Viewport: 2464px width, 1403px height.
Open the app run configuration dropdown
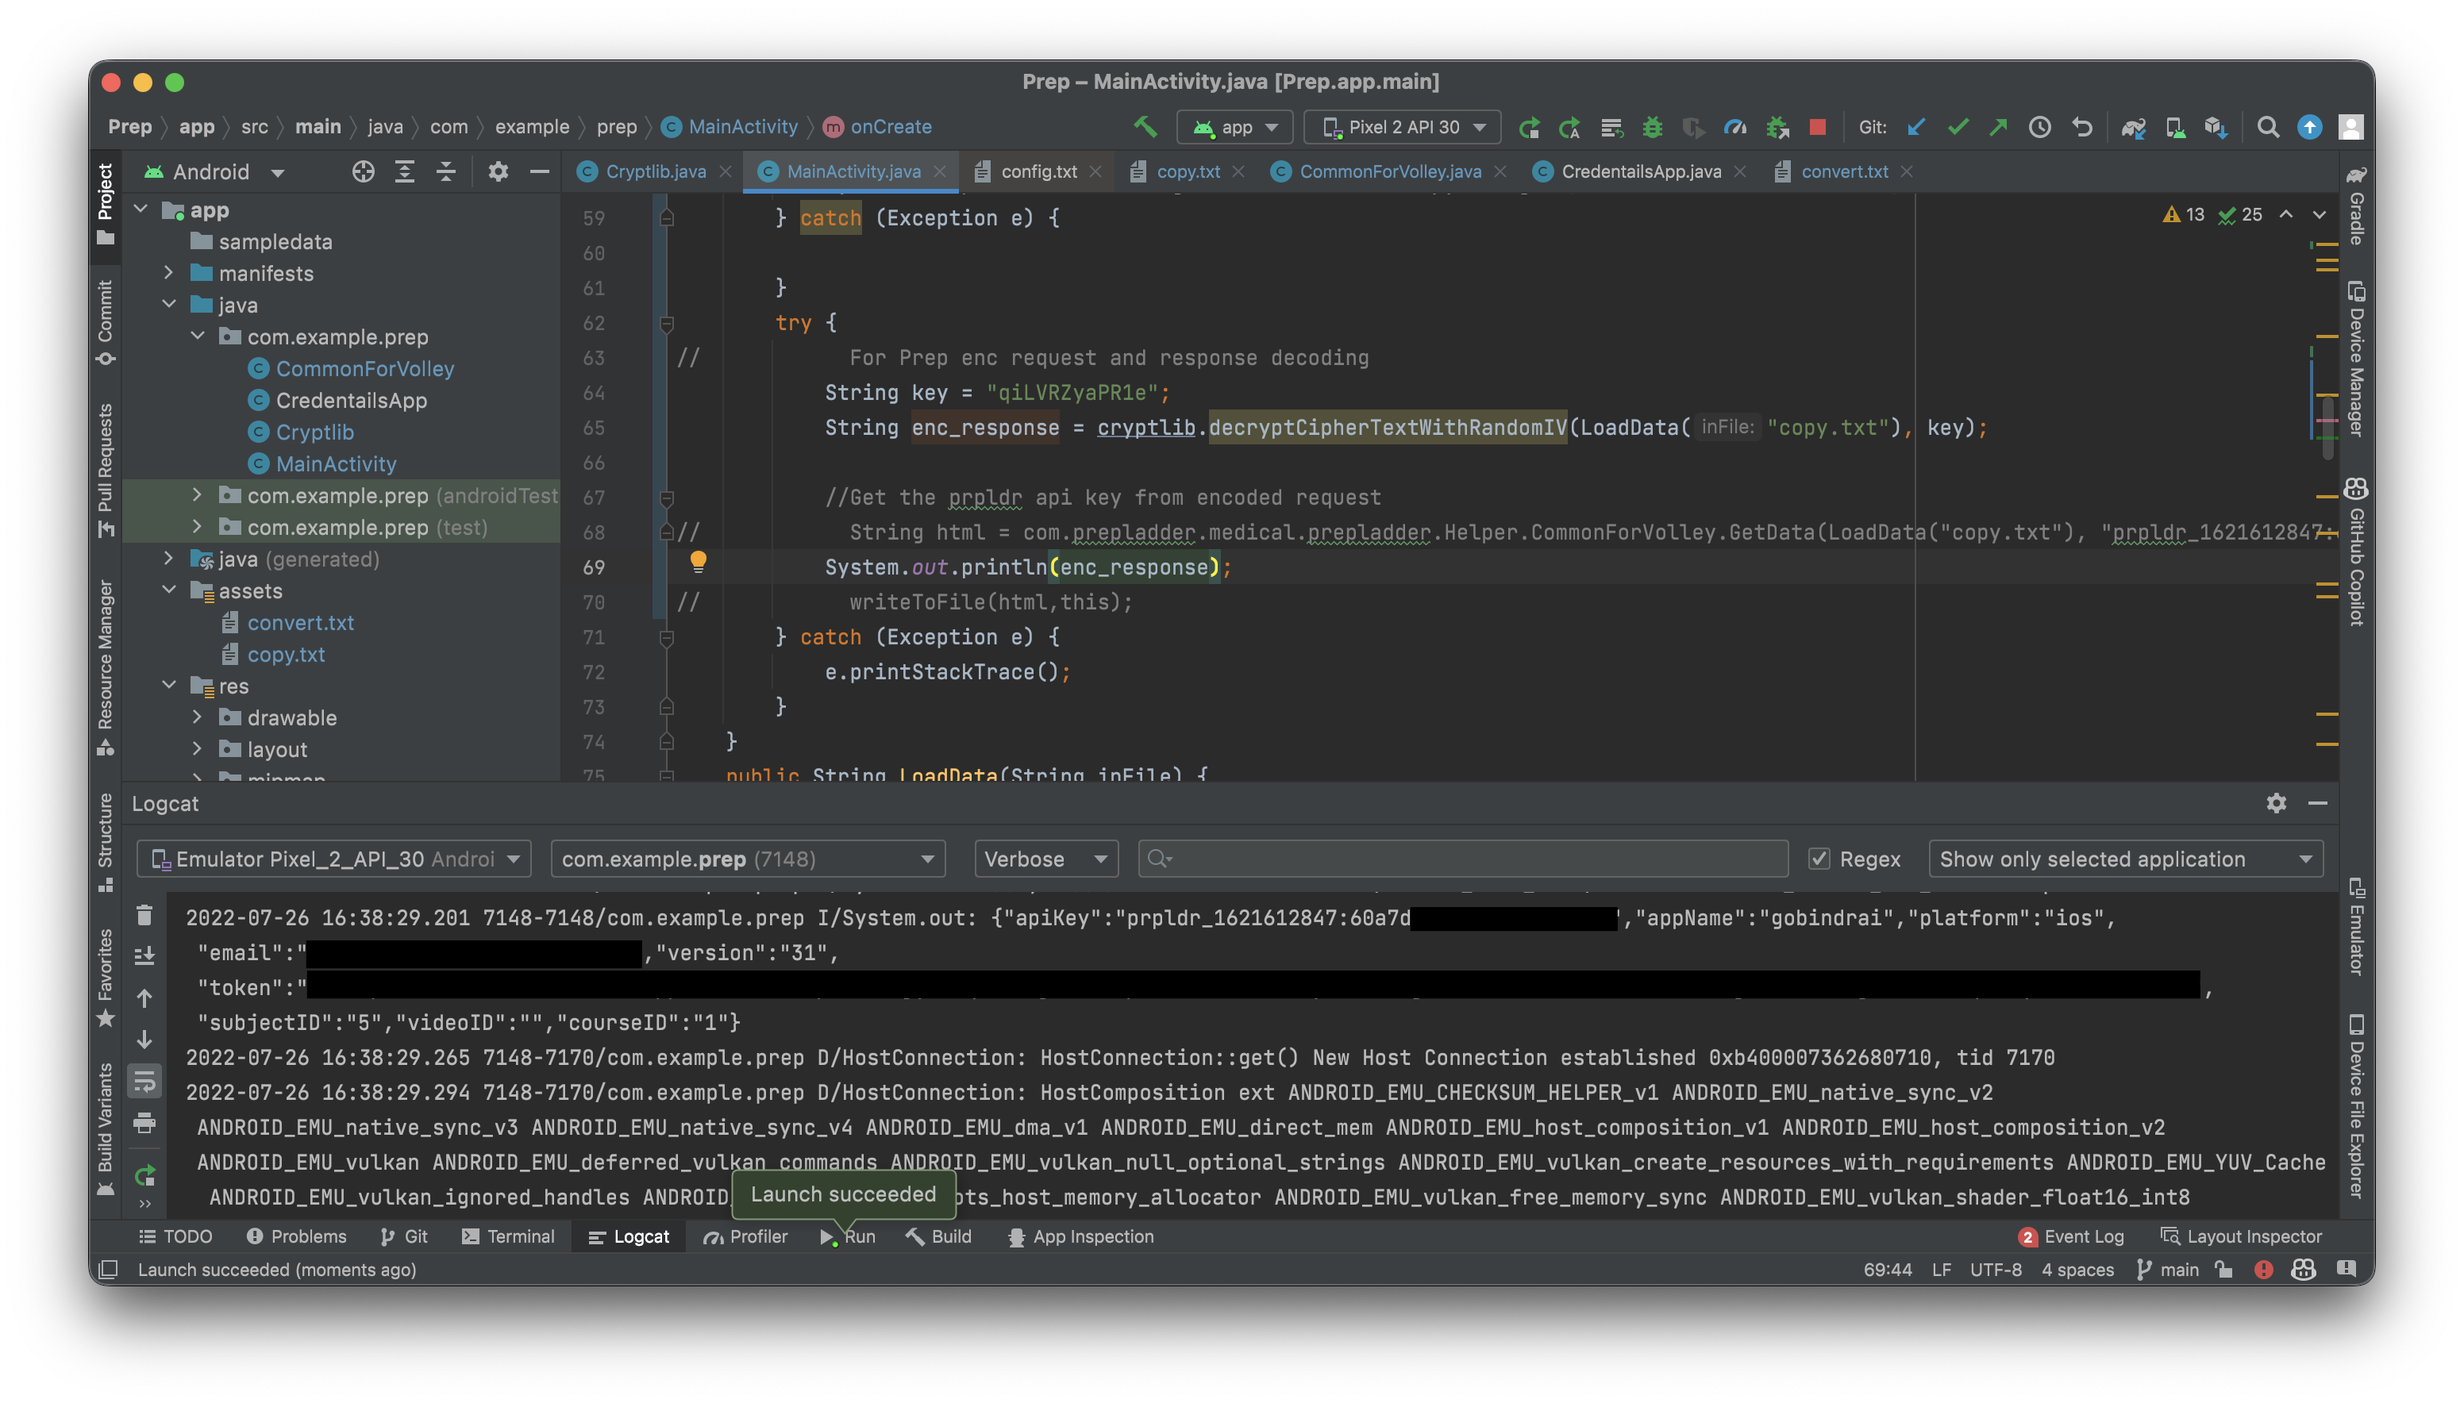click(x=1235, y=127)
